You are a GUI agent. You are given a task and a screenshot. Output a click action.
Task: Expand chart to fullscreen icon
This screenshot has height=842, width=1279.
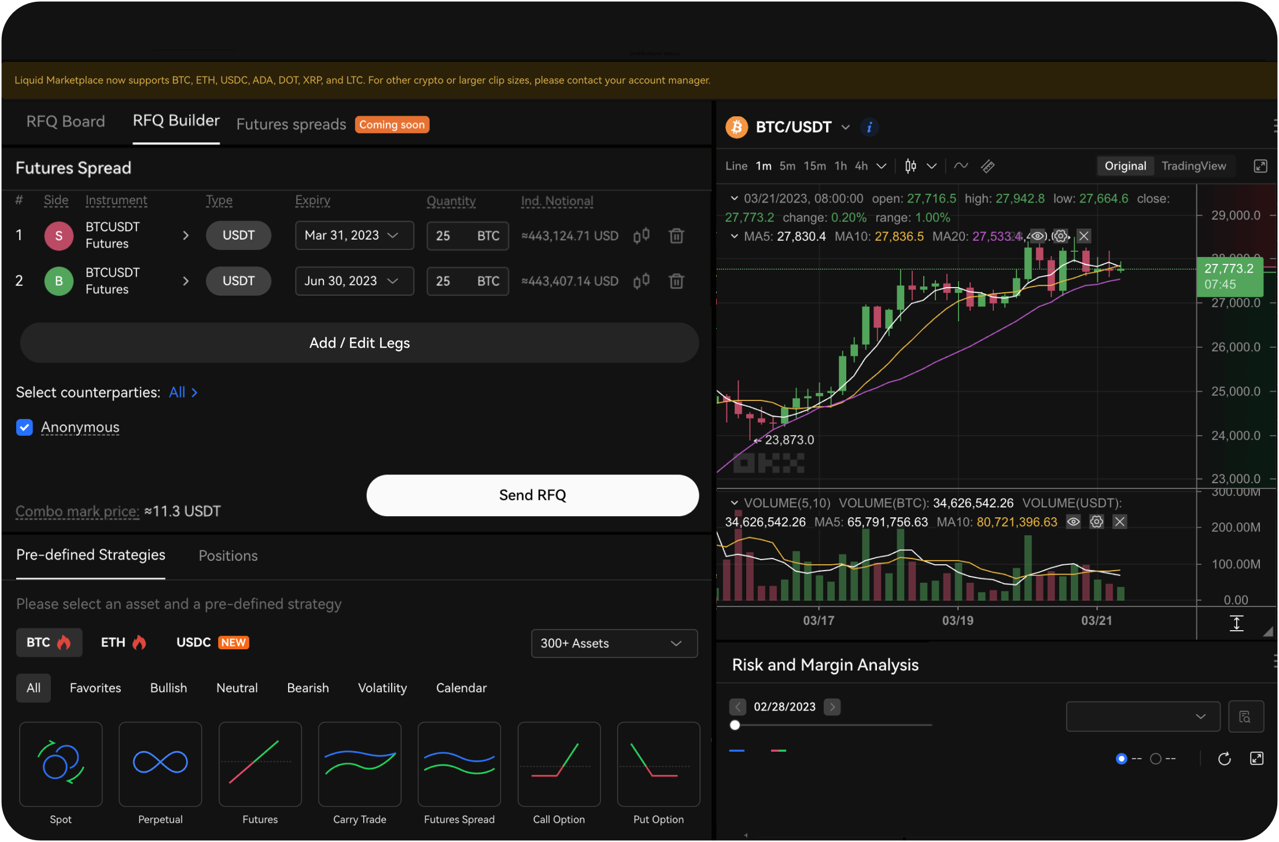pyautogui.click(x=1260, y=167)
